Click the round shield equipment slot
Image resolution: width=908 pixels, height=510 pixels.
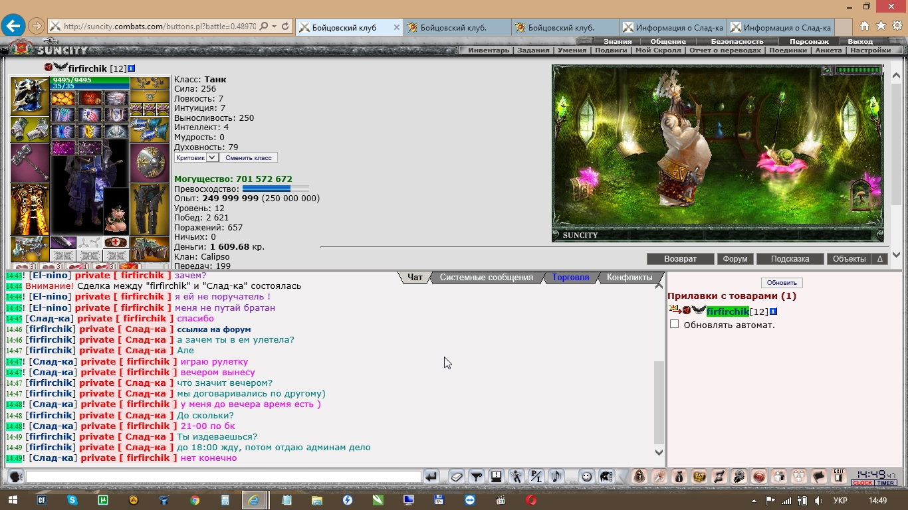click(149, 163)
